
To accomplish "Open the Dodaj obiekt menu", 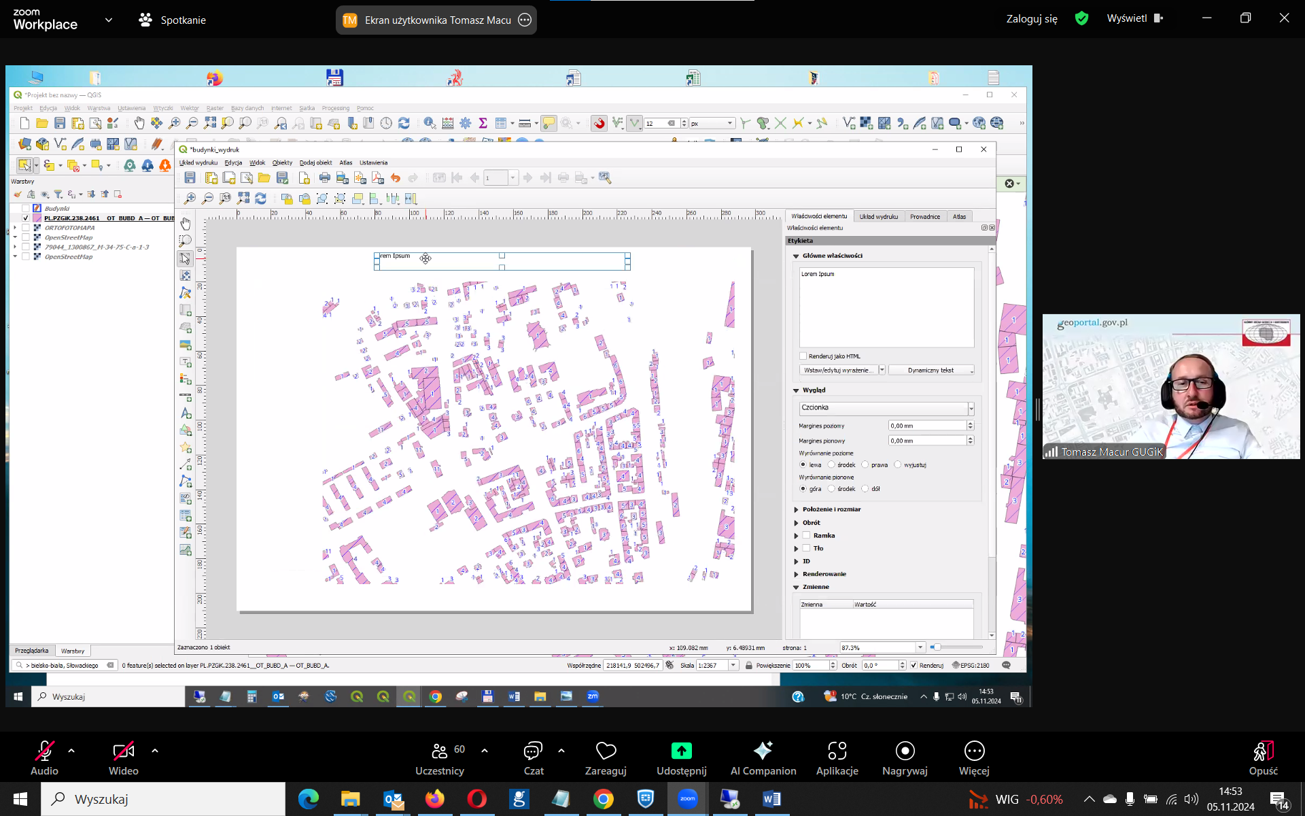I will 315,163.
